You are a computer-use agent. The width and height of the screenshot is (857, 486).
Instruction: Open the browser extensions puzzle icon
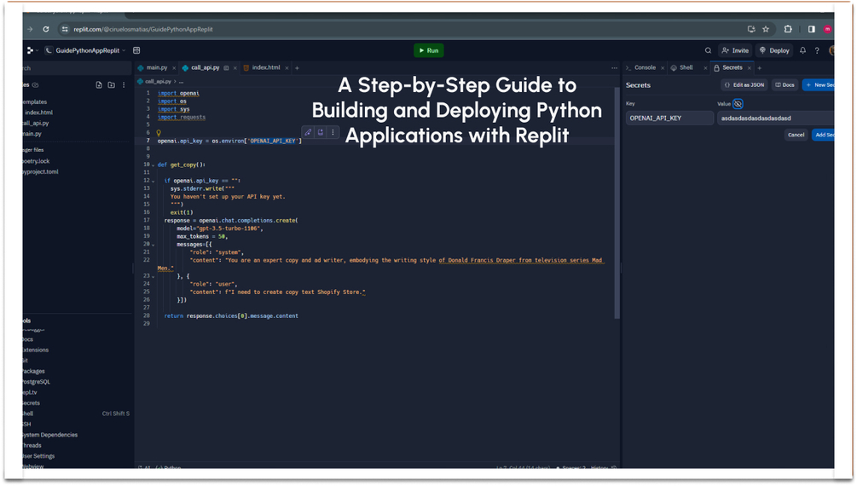click(788, 29)
